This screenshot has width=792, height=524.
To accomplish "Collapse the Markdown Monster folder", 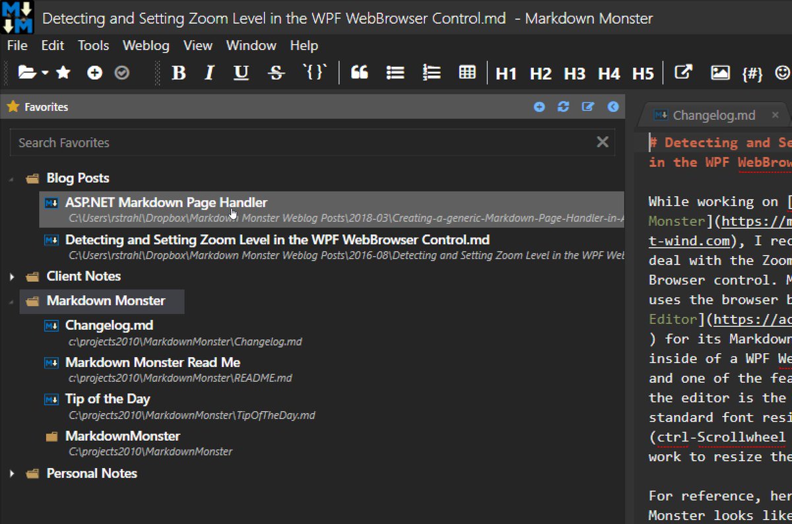I will coord(12,302).
